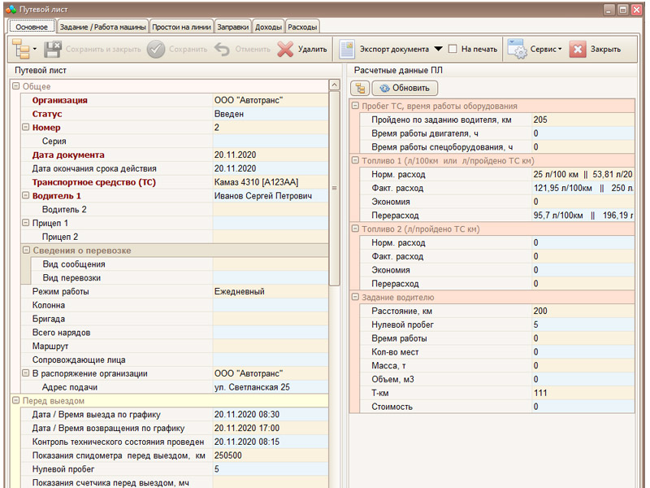Click the red X Delete icon

[285, 49]
